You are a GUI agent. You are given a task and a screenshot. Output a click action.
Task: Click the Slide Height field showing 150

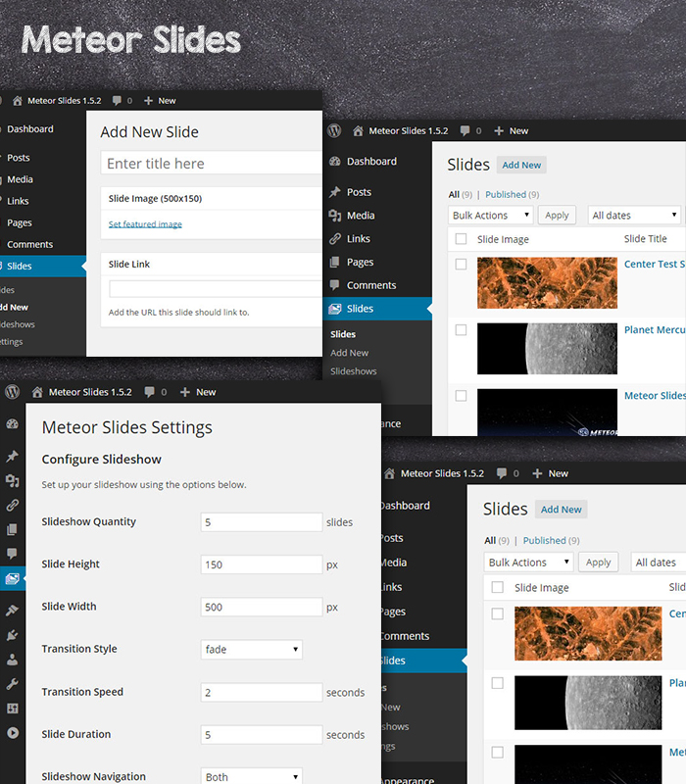[x=262, y=564]
